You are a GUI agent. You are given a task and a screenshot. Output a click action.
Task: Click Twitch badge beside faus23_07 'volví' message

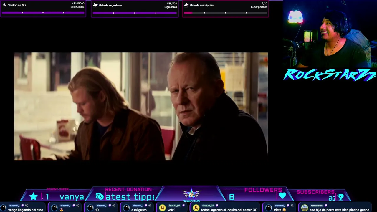[184, 206]
